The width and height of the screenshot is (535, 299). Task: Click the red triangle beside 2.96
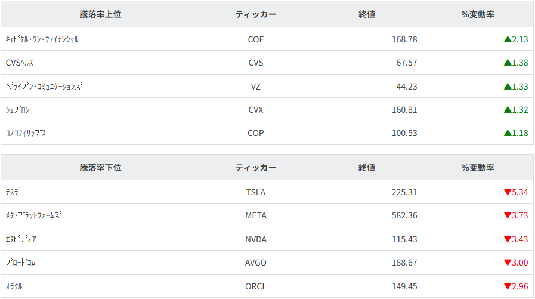[508, 286]
